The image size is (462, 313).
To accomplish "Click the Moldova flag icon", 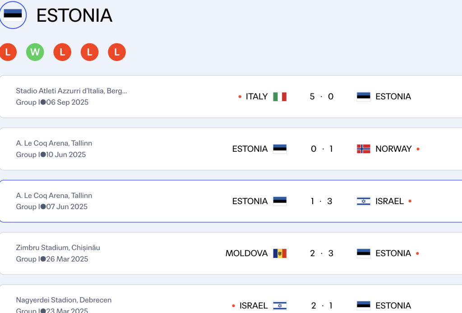I will click(280, 253).
